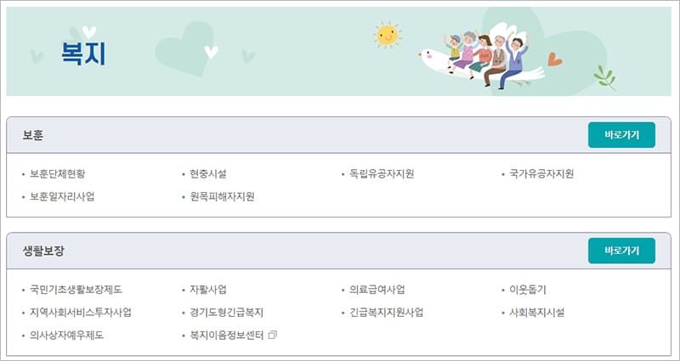Click the elderly people banner illustration
Screen dimensions: 680x361
coord(486,58)
